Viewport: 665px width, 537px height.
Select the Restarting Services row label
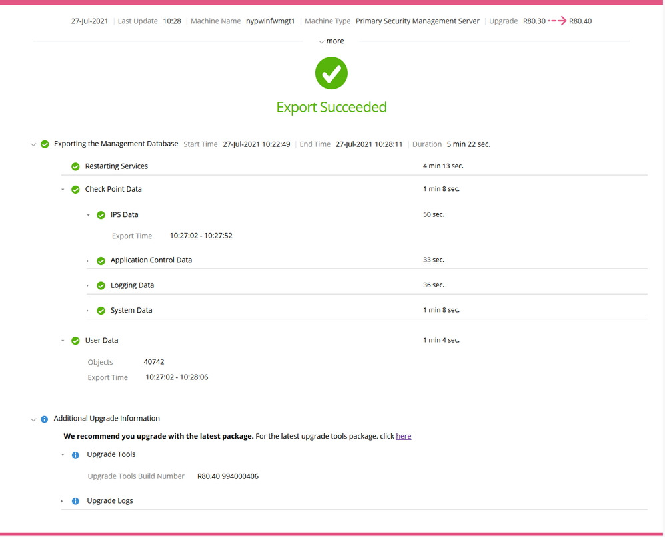pos(116,166)
